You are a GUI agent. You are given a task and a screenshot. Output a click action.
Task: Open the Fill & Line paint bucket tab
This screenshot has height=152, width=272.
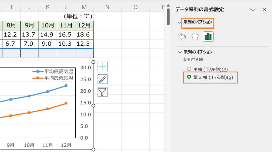pos(182,37)
